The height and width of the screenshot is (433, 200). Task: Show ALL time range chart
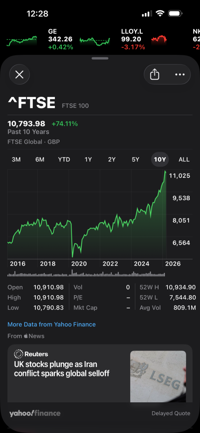pyautogui.click(x=184, y=159)
